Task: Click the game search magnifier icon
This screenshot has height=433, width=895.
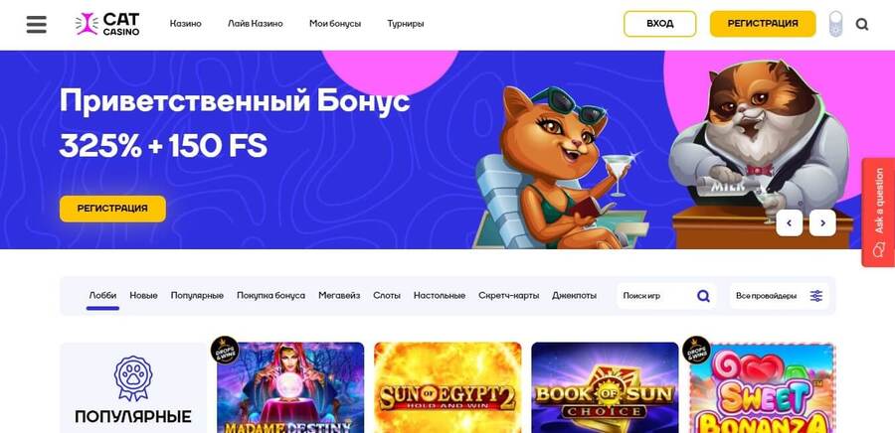Action: (x=703, y=296)
